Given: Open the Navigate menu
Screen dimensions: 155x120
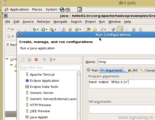Looking at the screenshot, I should 60,22.
